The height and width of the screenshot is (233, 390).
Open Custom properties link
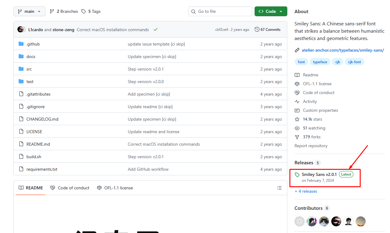click(316, 110)
